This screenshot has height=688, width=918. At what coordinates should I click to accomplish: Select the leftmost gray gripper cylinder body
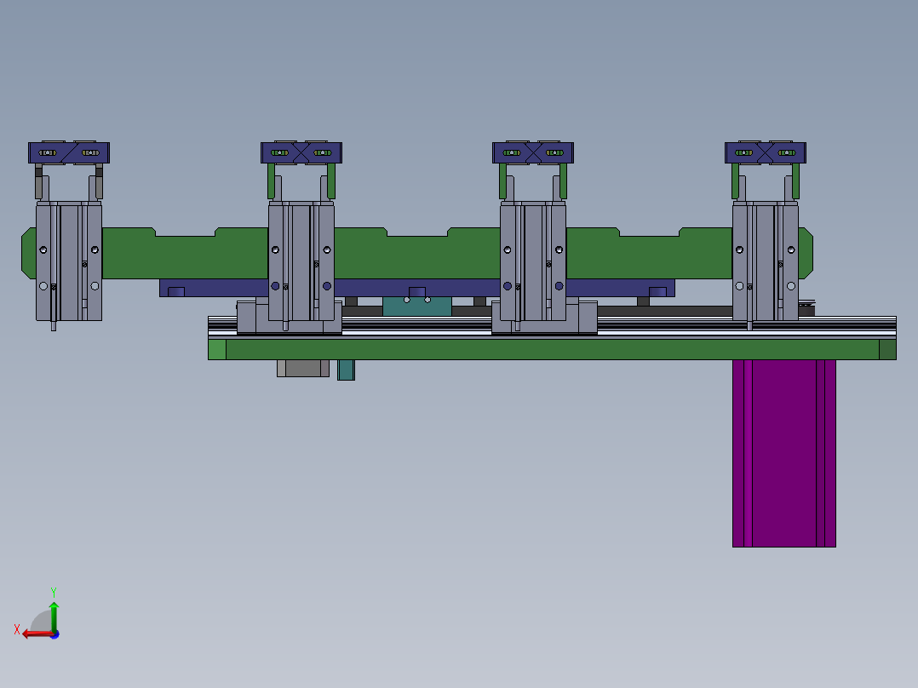pyautogui.click(x=69, y=261)
